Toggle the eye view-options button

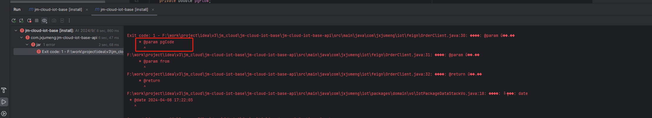coord(44,21)
